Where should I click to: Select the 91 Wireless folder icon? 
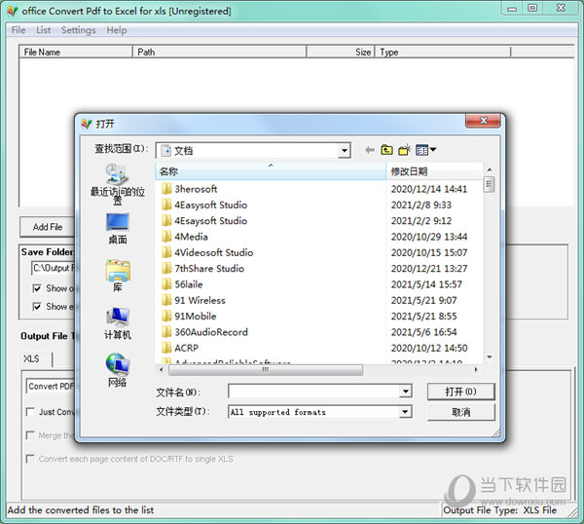tap(166, 300)
